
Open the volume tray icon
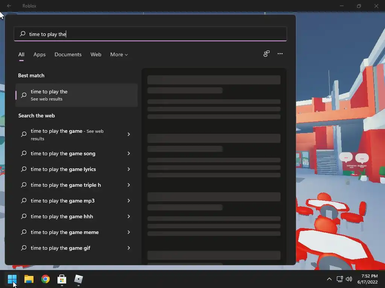(x=349, y=279)
